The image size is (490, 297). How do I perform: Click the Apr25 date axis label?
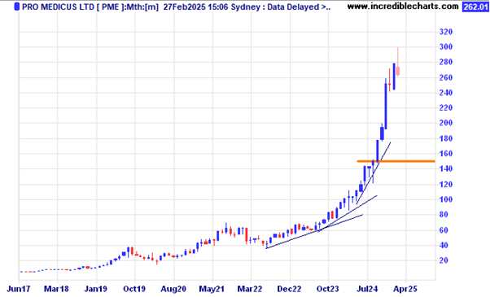click(x=405, y=289)
